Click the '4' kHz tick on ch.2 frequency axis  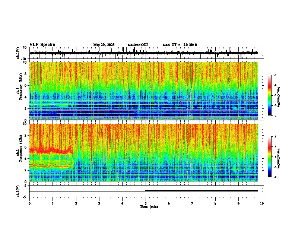26,159
